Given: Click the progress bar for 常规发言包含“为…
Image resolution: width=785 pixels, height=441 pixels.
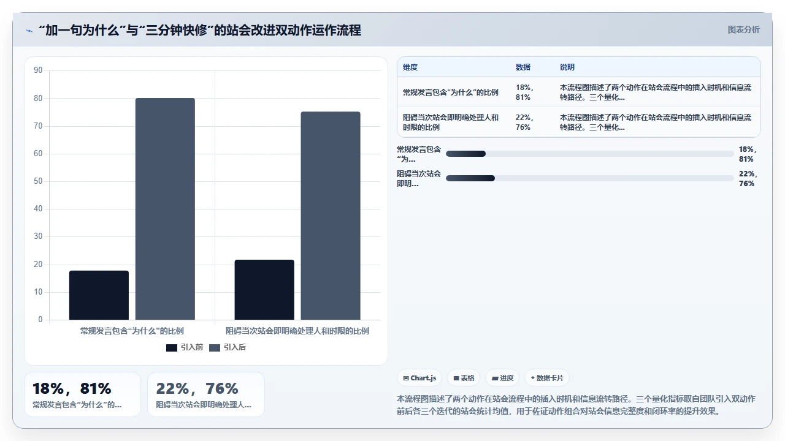Looking at the screenshot, I should tap(590, 154).
